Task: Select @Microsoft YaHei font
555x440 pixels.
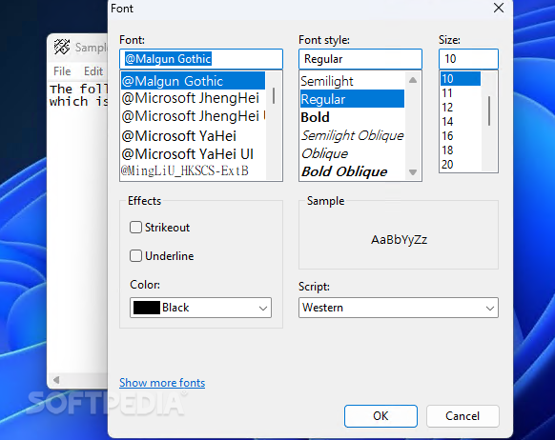Action: [x=193, y=135]
